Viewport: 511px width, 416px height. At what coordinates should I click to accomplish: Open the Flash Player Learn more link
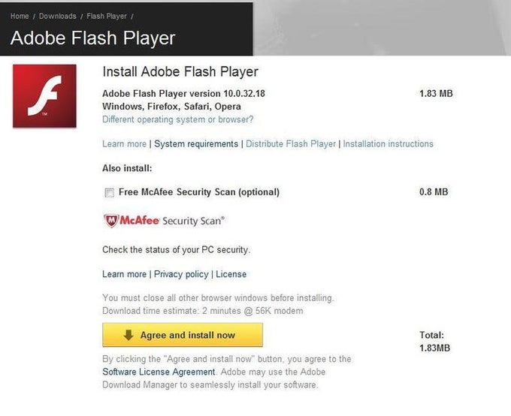tap(124, 143)
